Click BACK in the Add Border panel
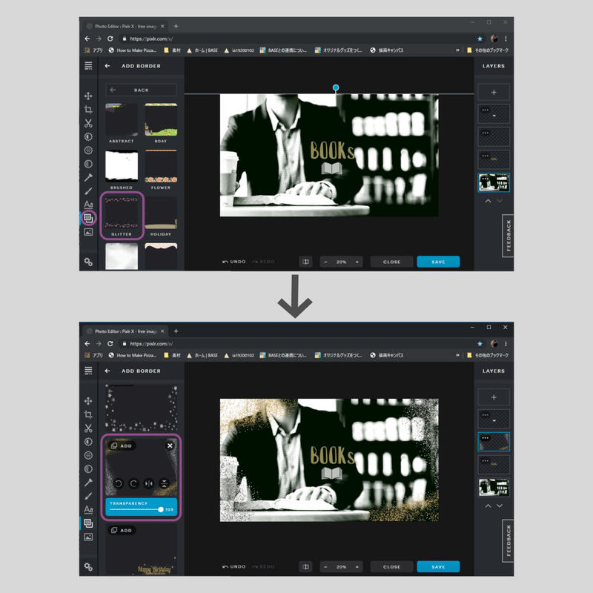This screenshot has width=593, height=593. click(x=143, y=90)
